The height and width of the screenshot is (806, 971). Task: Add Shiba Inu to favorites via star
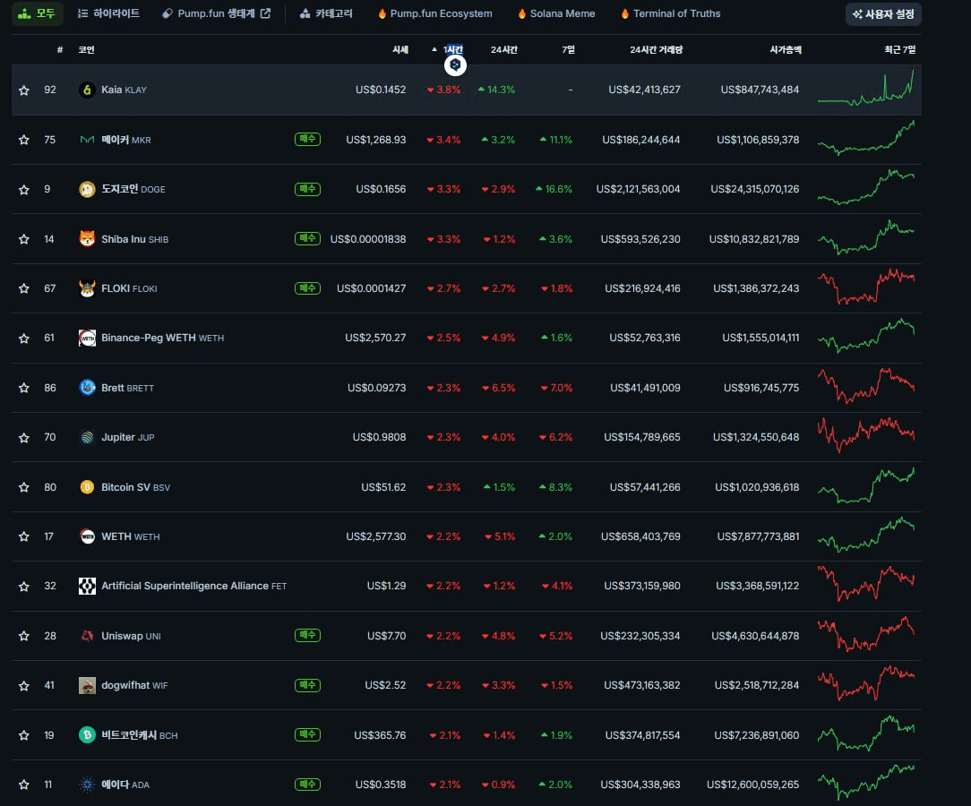(x=24, y=239)
